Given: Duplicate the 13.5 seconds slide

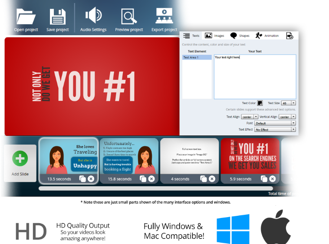Looking at the screenshot, I should point(82,179).
